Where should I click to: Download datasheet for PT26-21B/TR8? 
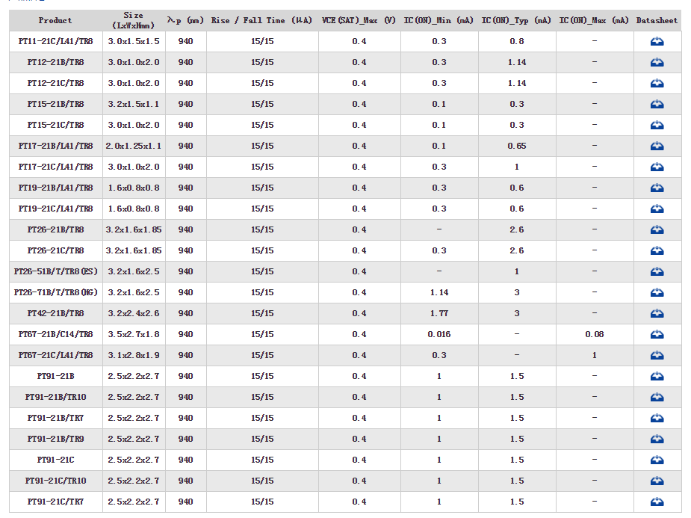point(657,229)
